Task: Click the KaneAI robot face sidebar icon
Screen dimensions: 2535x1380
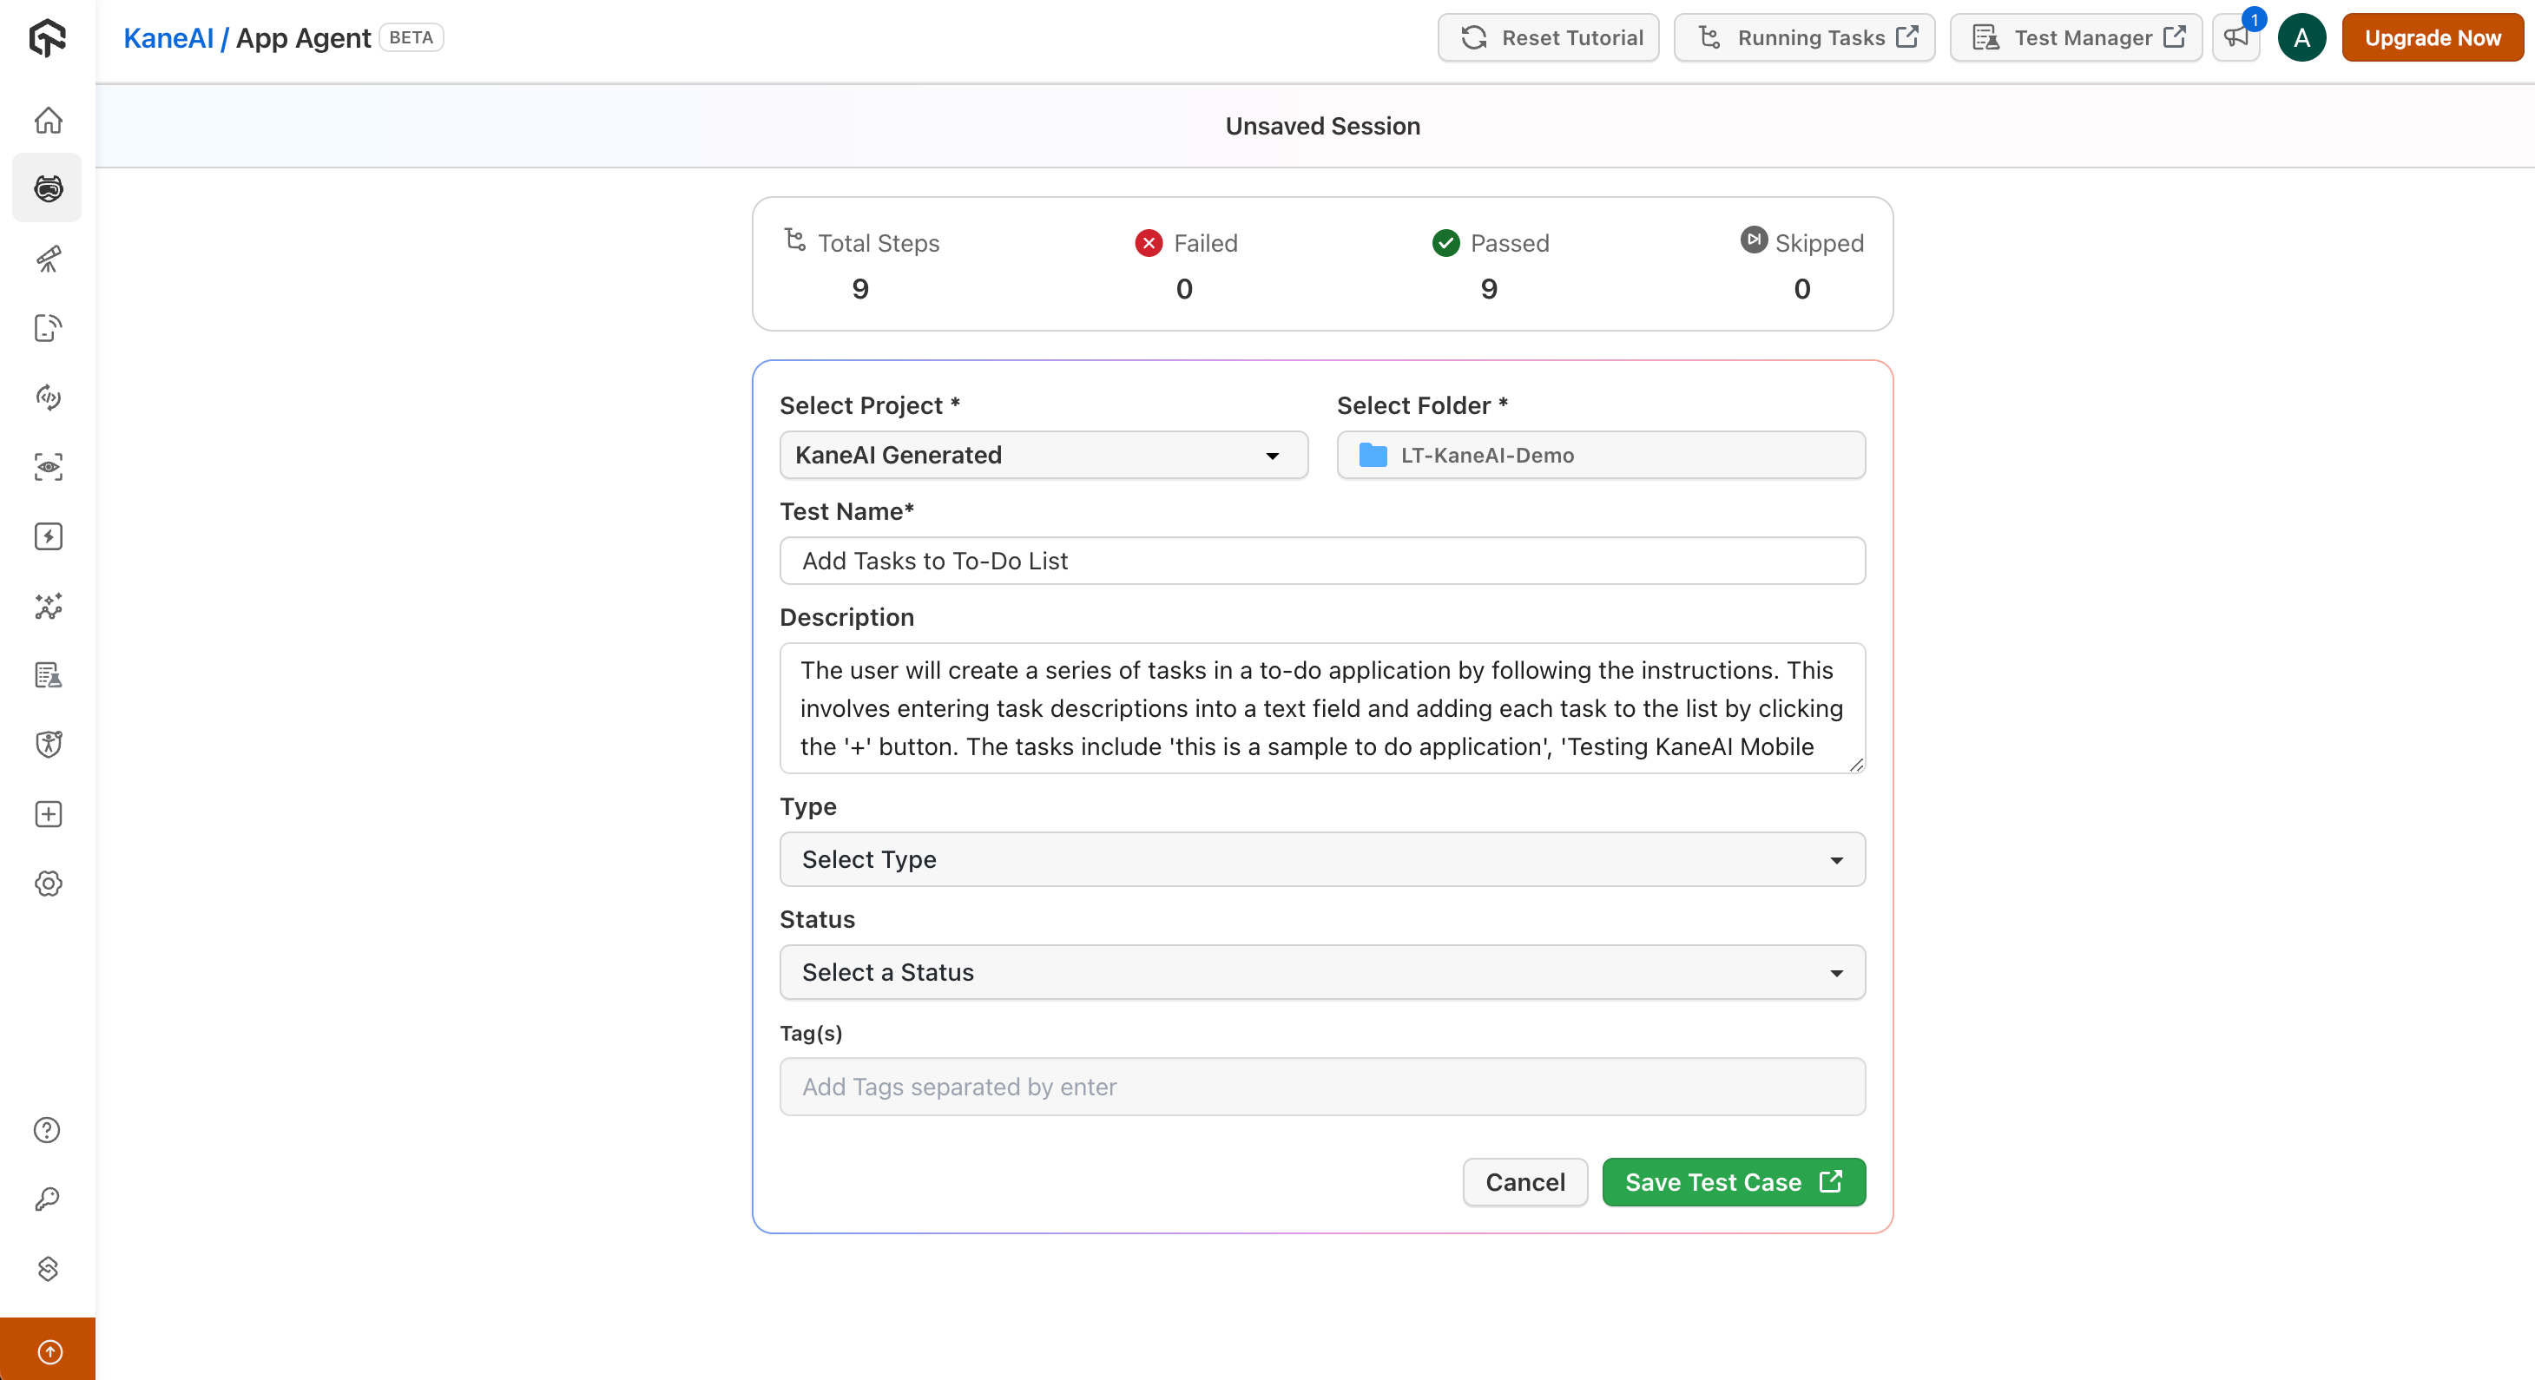Action: tap(47, 187)
